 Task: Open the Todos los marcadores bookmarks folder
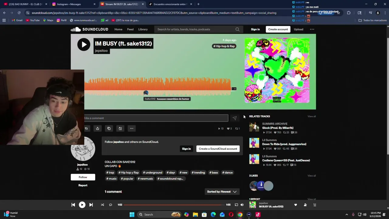point(372,20)
